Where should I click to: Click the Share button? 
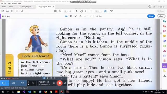[x=160, y=11]
